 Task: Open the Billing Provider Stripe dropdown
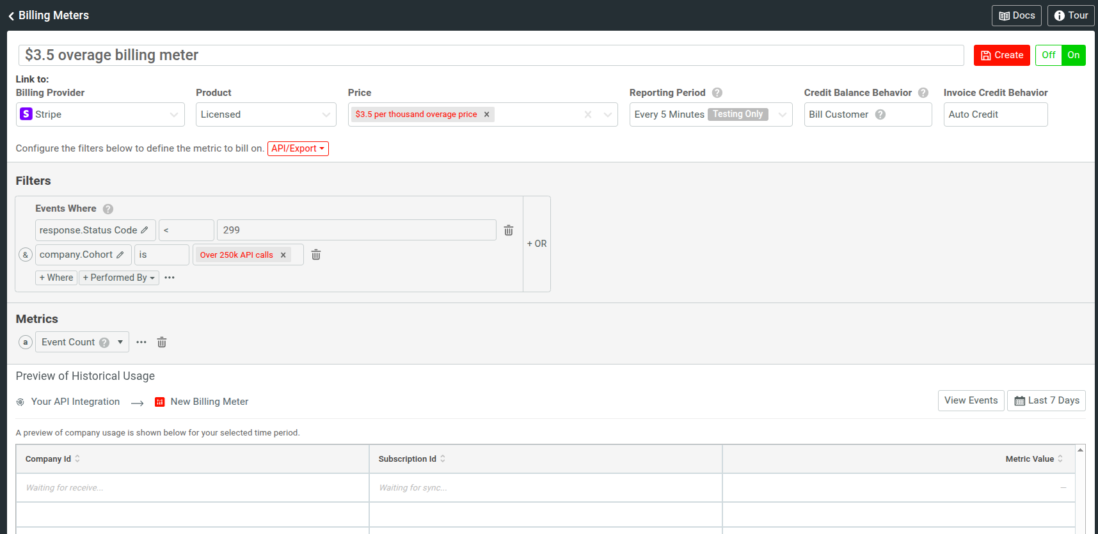point(100,114)
